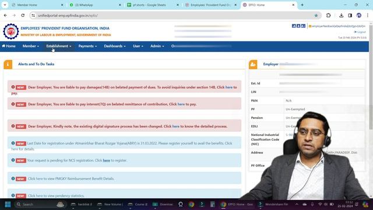373x210 pixels.
Task: Open the harddisk taskbar window
Action: click(x=82, y=204)
